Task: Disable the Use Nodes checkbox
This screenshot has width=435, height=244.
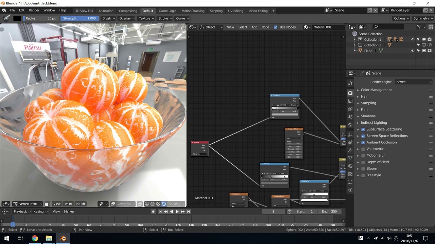Action: pyautogui.click(x=276, y=27)
